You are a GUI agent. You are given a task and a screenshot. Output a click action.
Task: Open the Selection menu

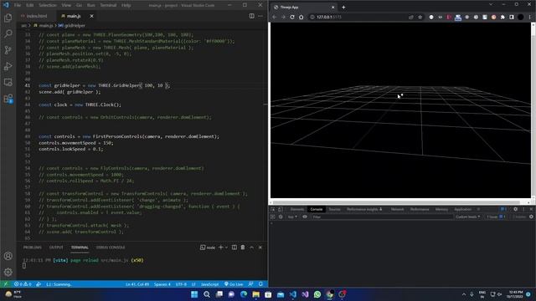(48, 5)
